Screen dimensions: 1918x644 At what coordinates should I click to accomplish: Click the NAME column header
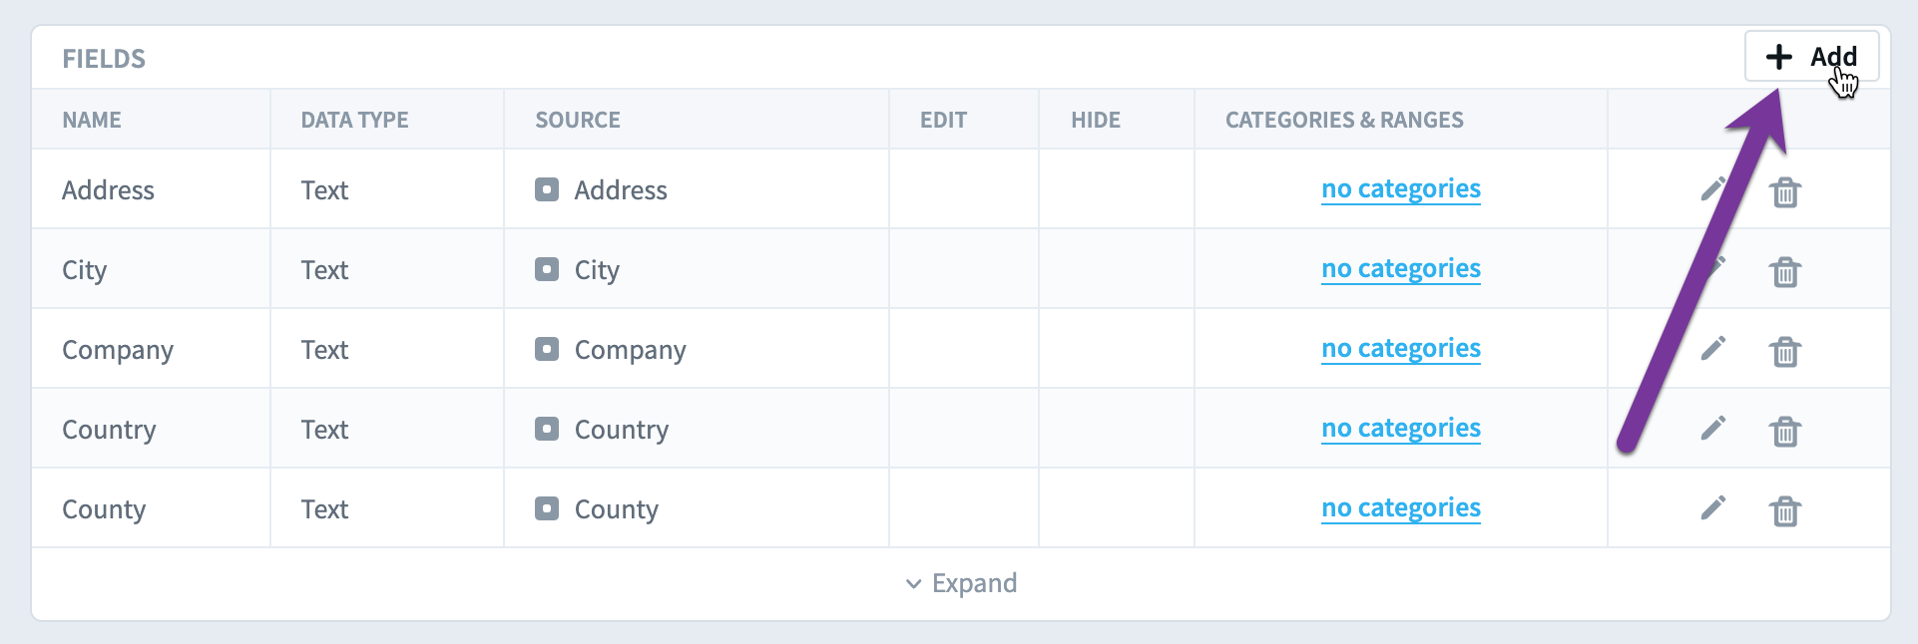pyautogui.click(x=92, y=120)
